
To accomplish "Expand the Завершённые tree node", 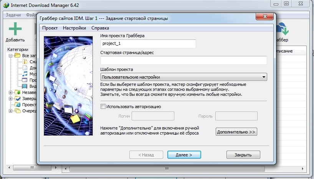I will pos(11,99).
